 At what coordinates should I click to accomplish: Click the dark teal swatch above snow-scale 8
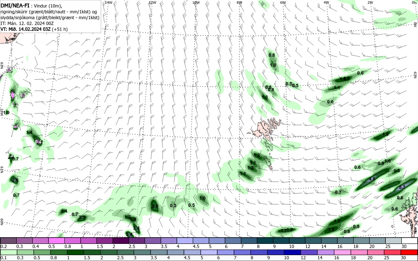point(265,241)
